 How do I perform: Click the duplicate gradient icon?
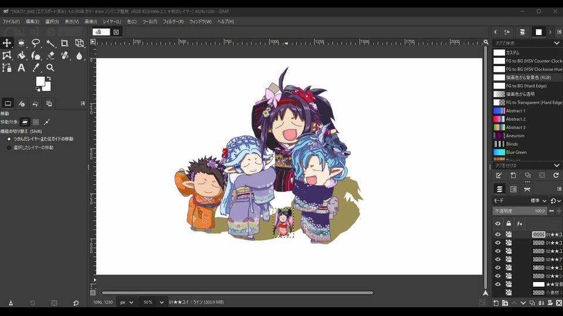pyautogui.click(x=527, y=175)
